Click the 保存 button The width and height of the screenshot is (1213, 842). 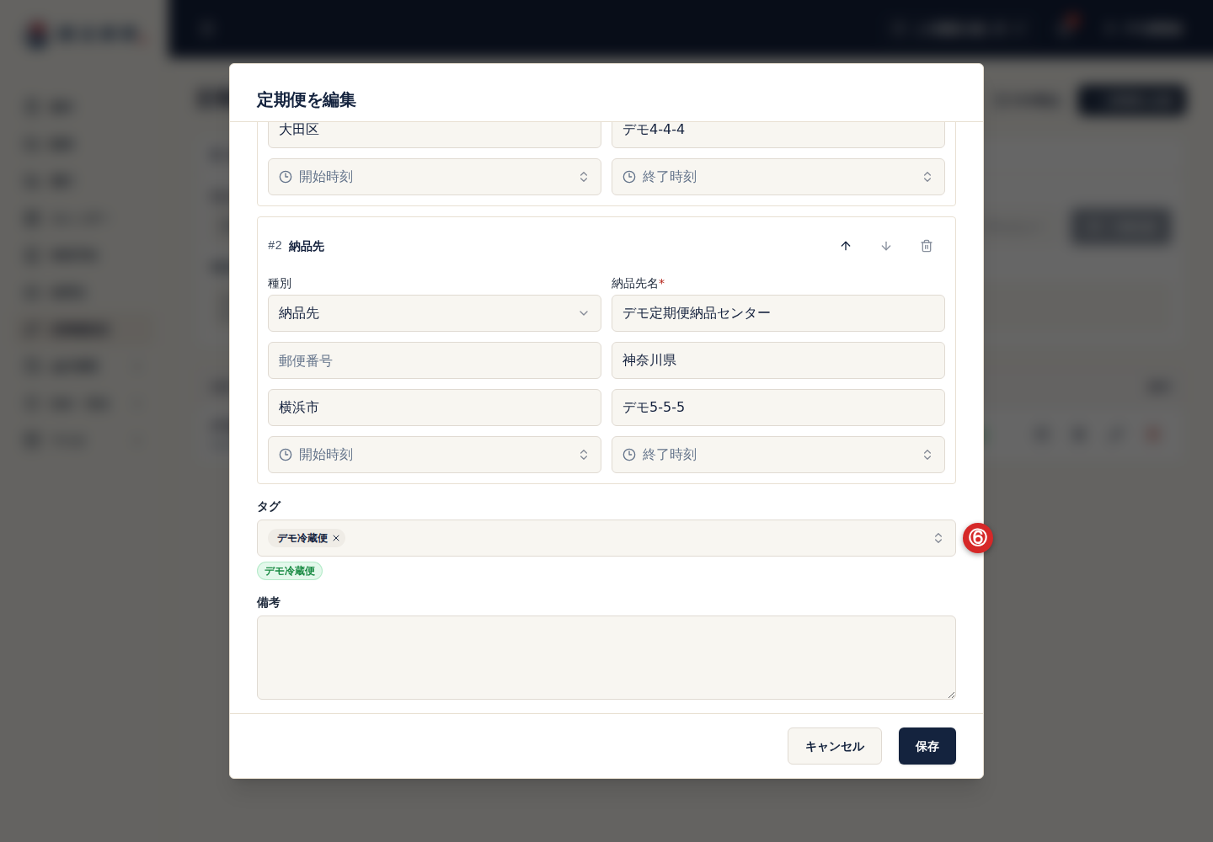[927, 746]
